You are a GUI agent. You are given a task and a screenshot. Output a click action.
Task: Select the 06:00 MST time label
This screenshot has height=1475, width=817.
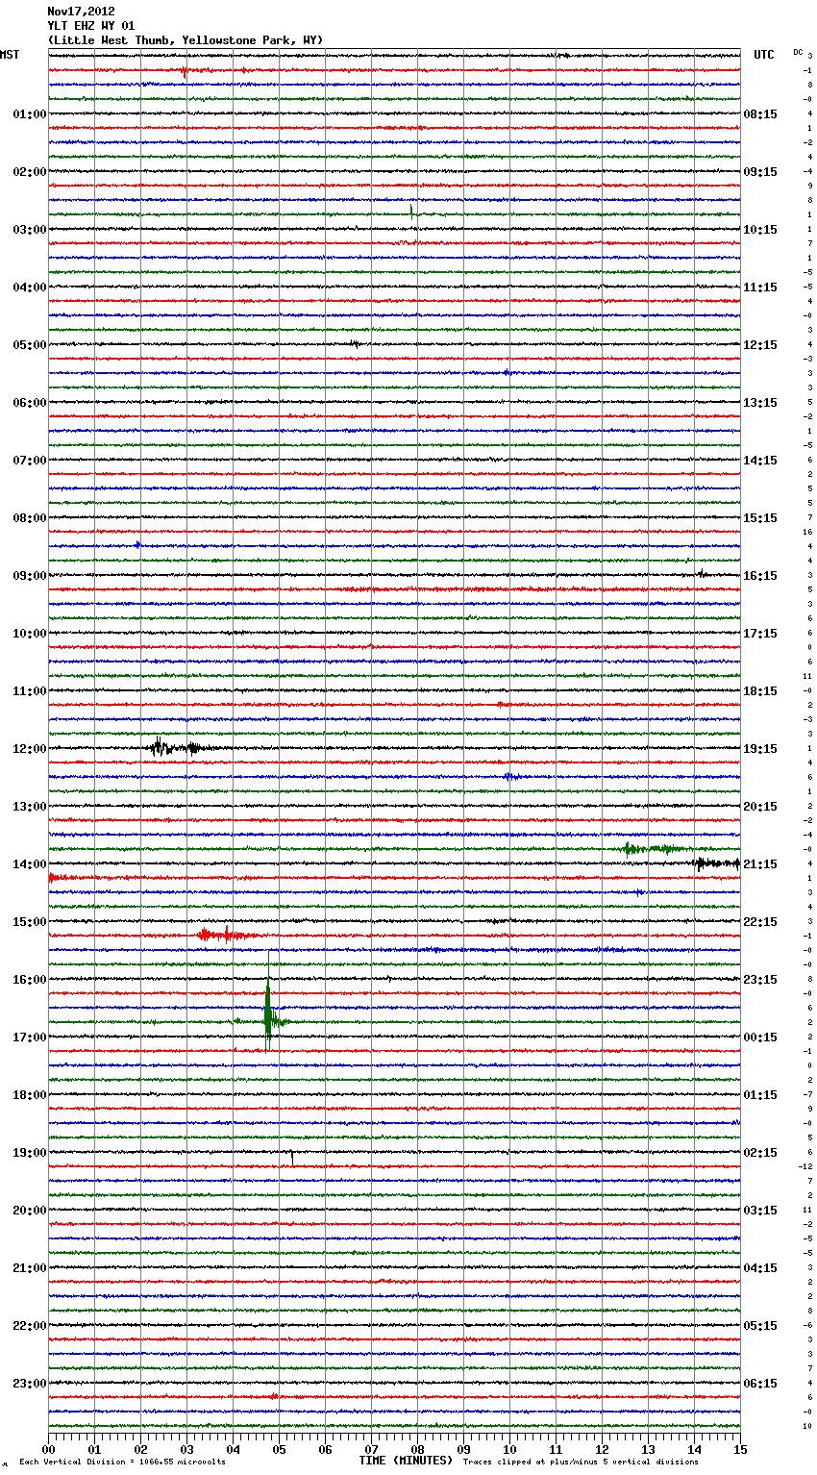30,403
